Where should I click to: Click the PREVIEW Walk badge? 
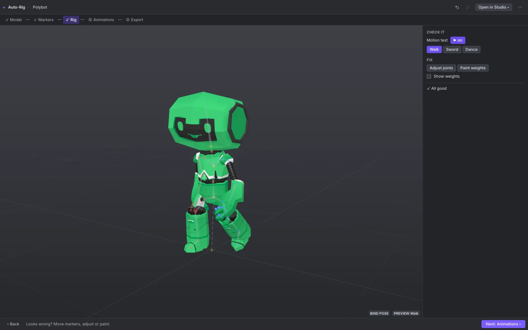[406, 313]
